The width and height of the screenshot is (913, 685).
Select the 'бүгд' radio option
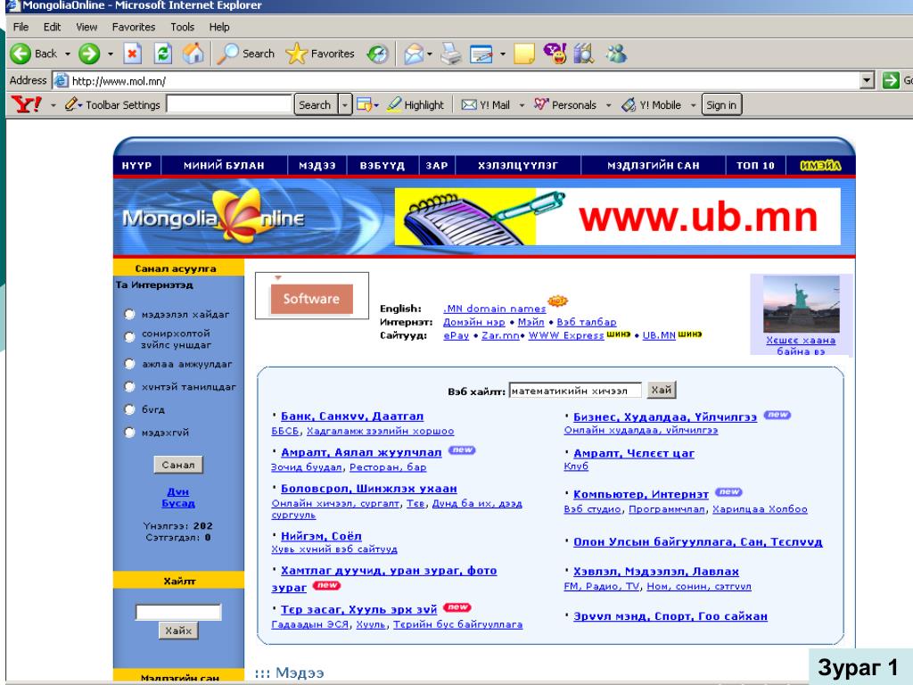(129, 409)
